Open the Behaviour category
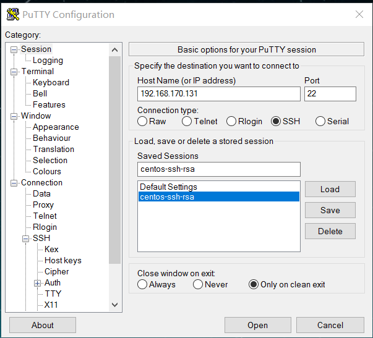 (x=51, y=138)
